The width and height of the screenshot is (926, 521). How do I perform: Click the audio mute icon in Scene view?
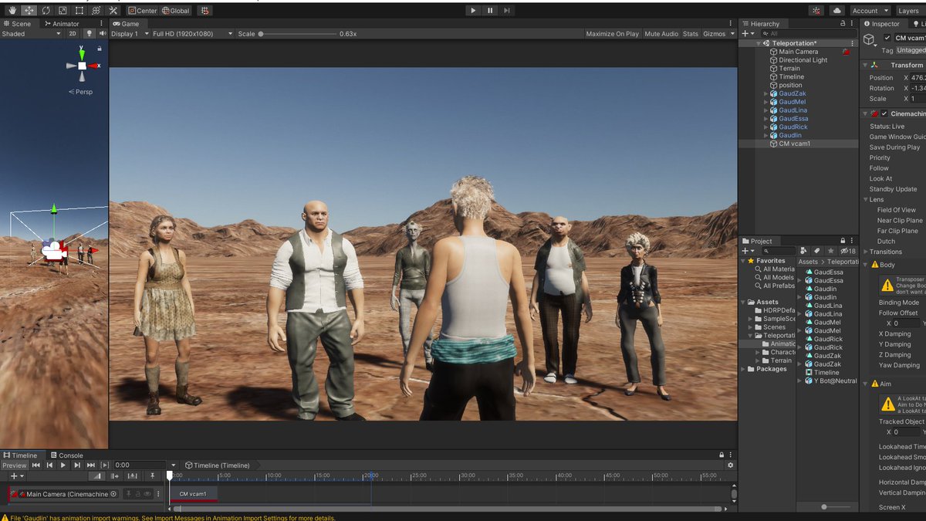102,34
